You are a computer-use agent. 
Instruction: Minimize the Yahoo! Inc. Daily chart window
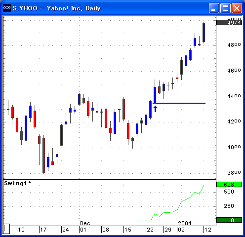click(x=214, y=8)
